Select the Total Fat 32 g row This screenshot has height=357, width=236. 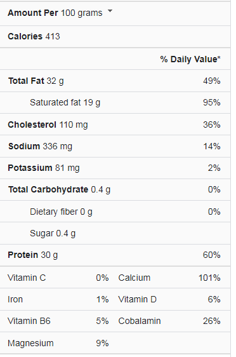click(x=115, y=81)
